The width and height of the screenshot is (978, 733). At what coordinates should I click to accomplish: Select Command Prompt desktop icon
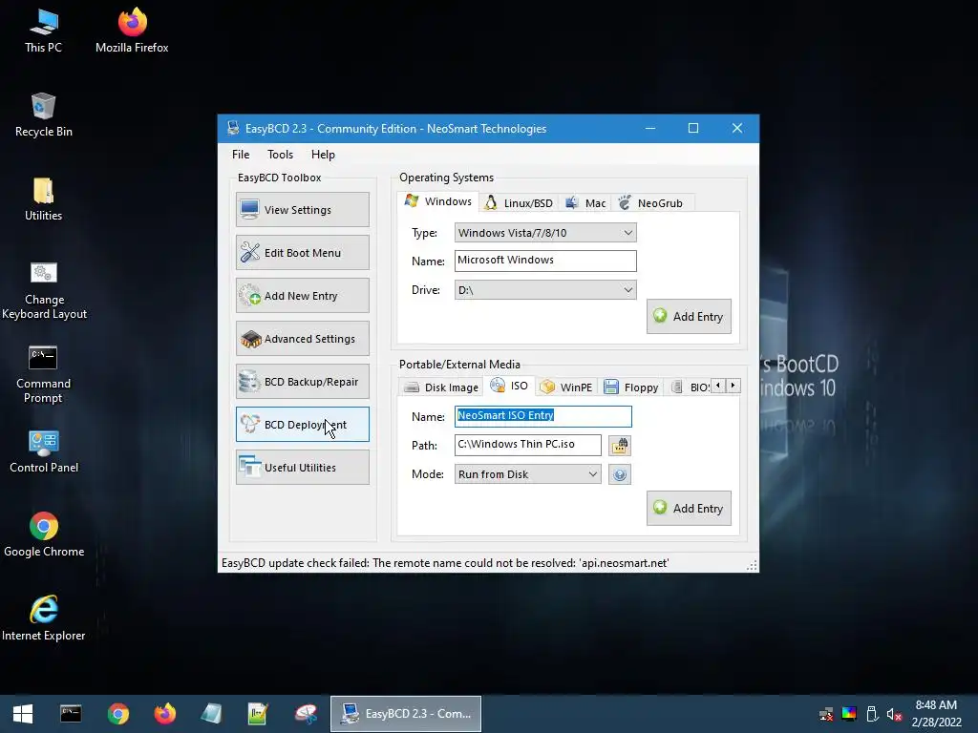44,374
